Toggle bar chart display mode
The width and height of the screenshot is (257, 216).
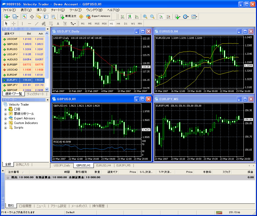pos(123,17)
